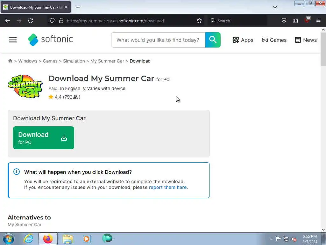Focus the Softonic search input field
The width and height of the screenshot is (326, 245).
158,40
